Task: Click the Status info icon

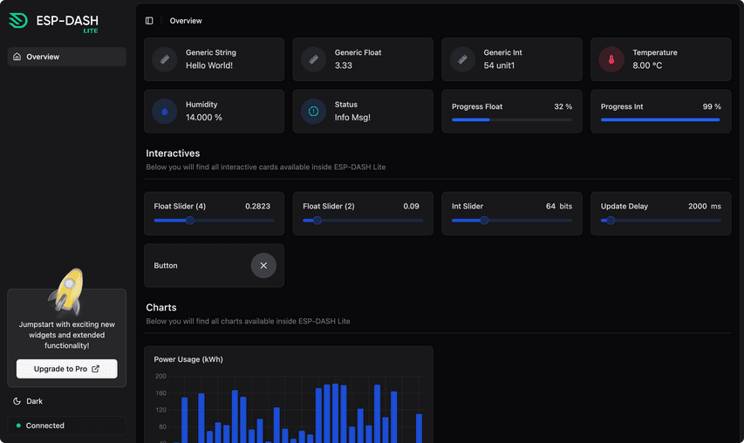Action: coord(314,112)
